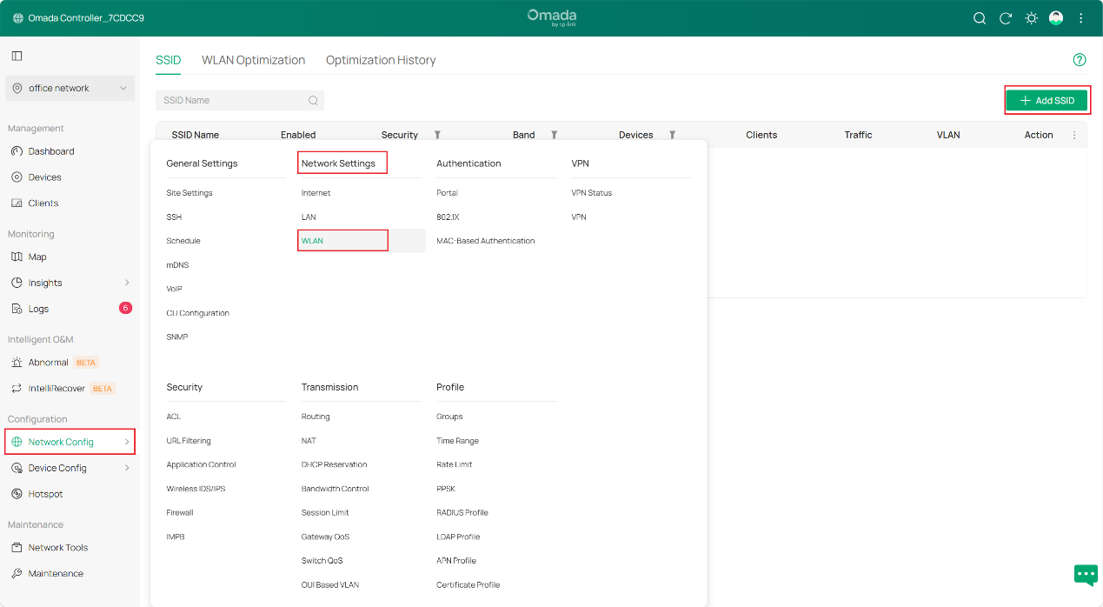Click the Abnormal alert icon
This screenshot has height=607, width=1103.
(x=17, y=363)
